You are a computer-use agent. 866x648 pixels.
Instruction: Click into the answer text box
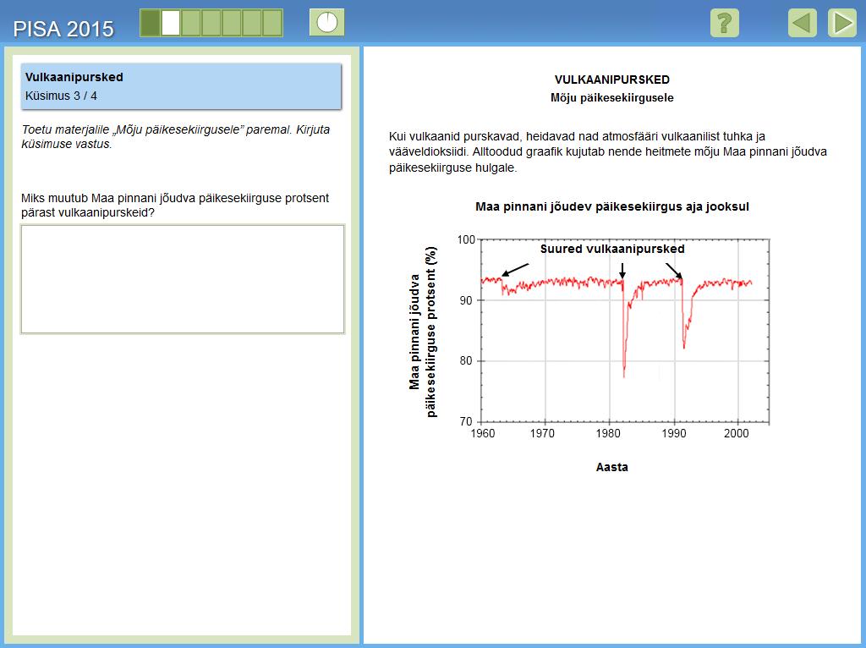(183, 279)
